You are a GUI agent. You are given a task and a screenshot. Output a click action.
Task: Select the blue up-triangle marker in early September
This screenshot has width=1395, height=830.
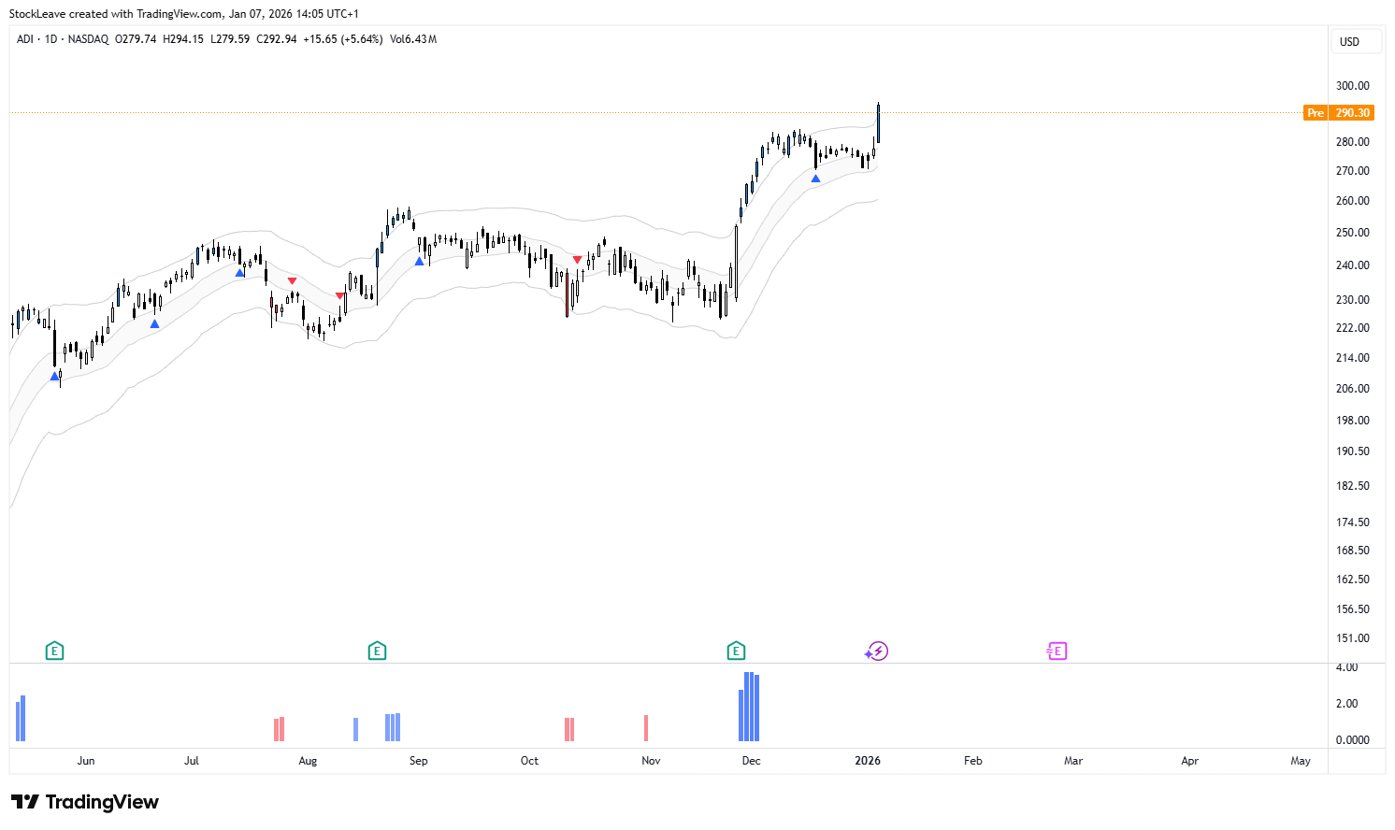[x=420, y=262]
